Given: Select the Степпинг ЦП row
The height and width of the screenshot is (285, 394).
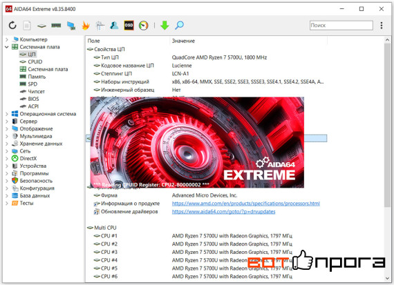Looking at the screenshot, I should (206, 74).
